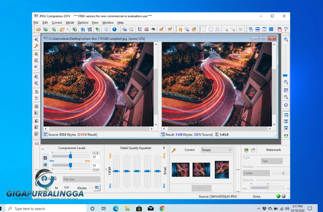Collapse the Compression Levels panel arrow
The width and height of the screenshot is (323, 212).
(x=43, y=149)
